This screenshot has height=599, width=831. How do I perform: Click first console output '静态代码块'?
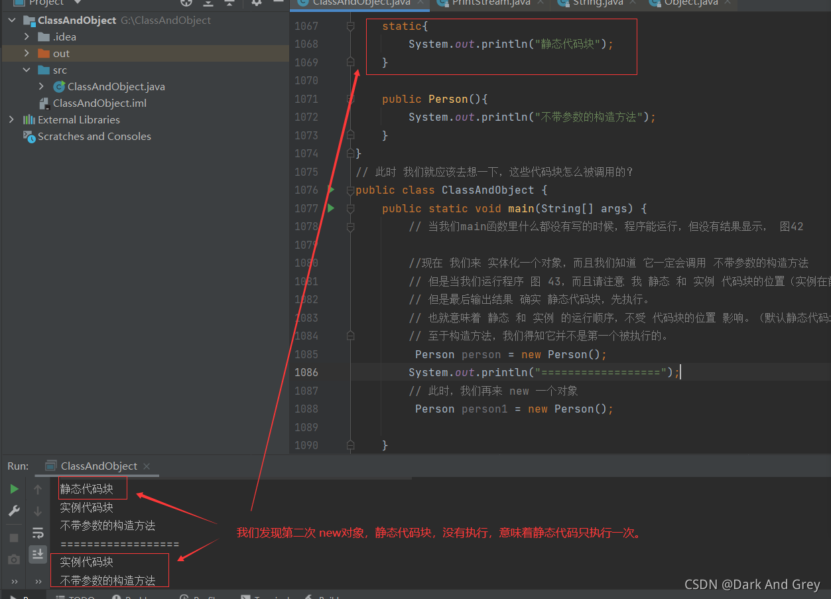coord(87,490)
